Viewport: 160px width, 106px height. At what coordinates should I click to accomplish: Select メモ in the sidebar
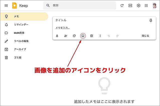(x=24, y=16)
